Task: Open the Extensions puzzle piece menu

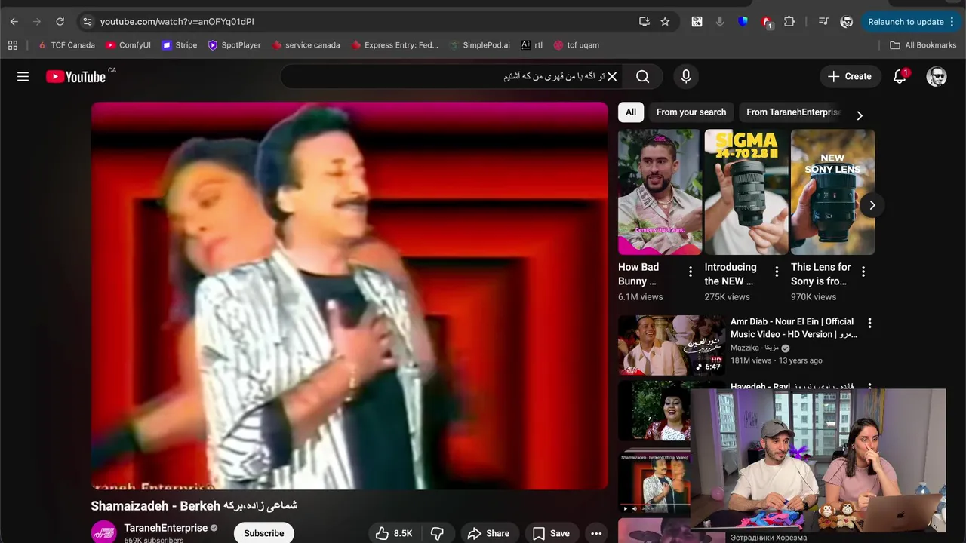Action: click(x=789, y=22)
